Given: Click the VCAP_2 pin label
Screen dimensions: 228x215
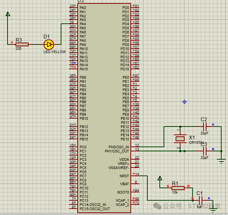Looking at the screenshot, I should [x=122, y=205].
